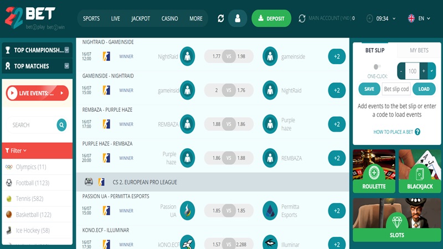Viewport: 443px width, 249px height.
Task: Open the Slots game thumbnail
Action: pyautogui.click(x=397, y=220)
